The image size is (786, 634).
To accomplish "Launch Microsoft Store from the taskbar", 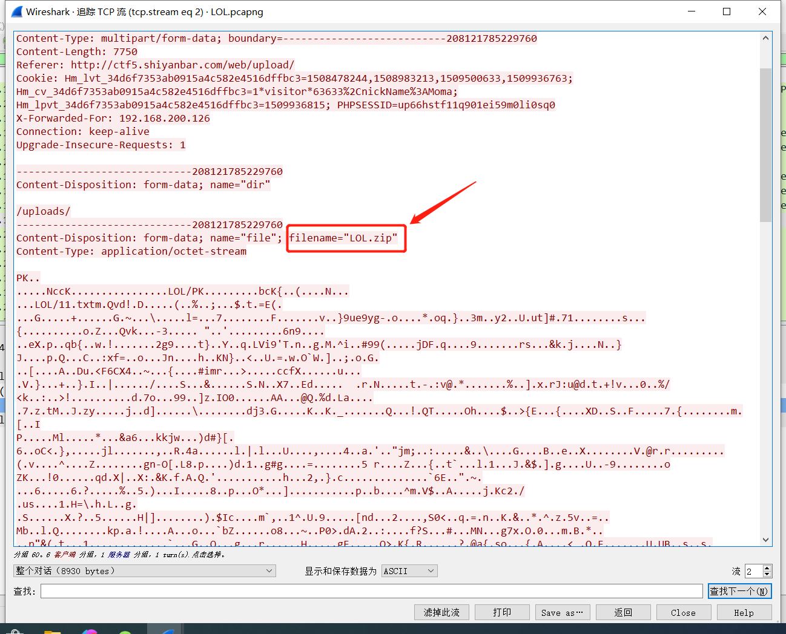I will (x=15, y=632).
